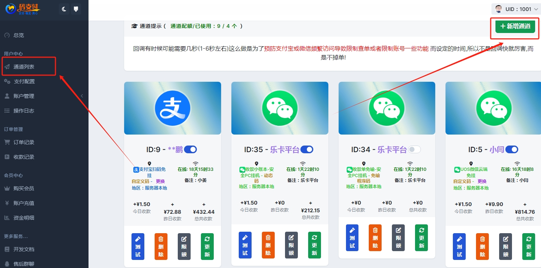This screenshot has width=541, height=268.
Task: Click the trophy icon in header
Action: click(76, 9)
